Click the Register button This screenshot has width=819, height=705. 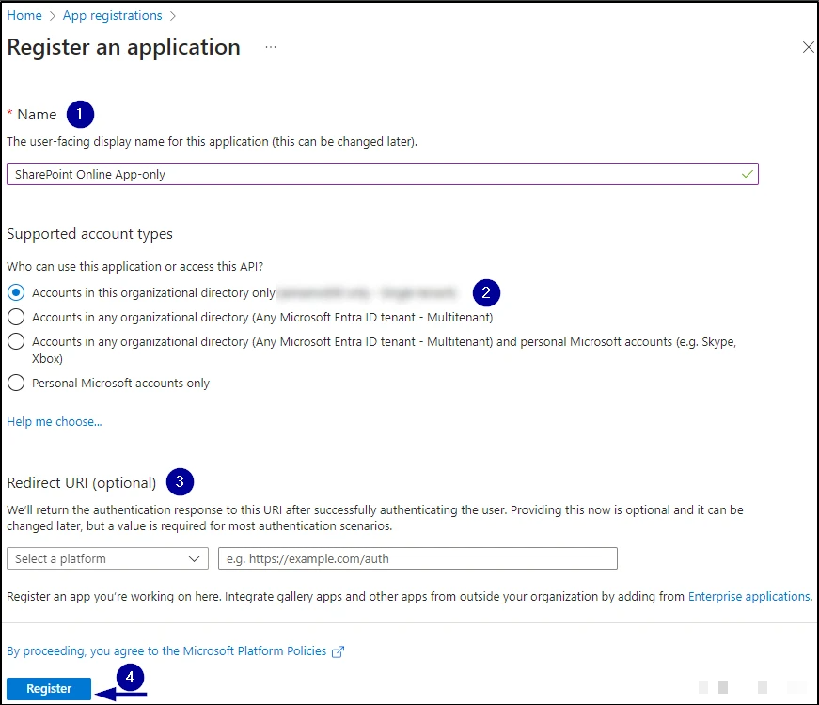[49, 688]
